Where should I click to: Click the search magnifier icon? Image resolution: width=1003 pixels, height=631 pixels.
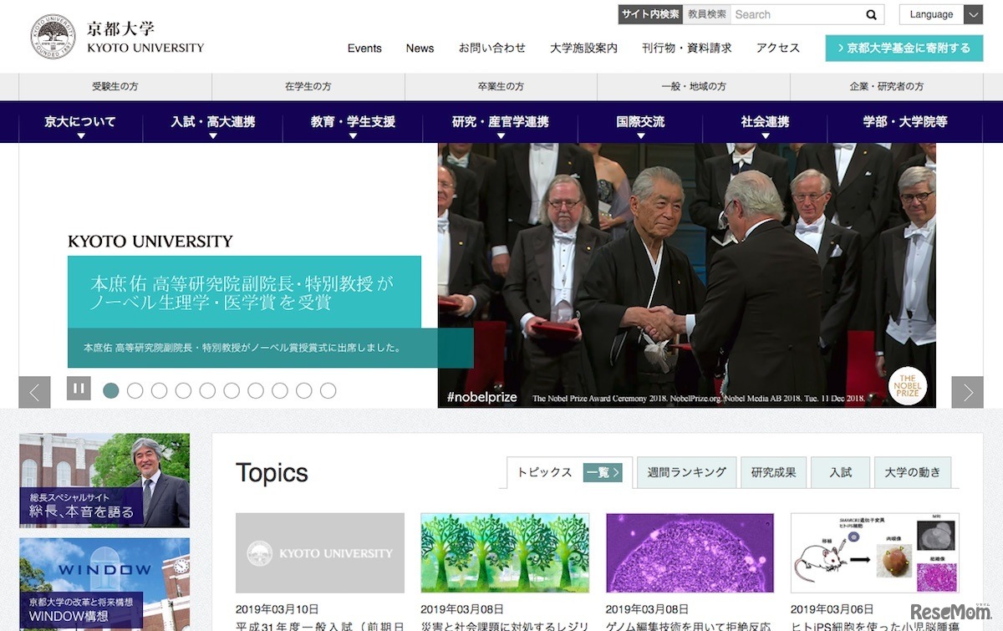pyautogui.click(x=871, y=14)
